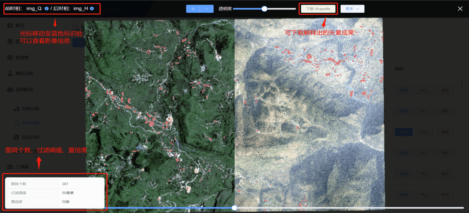Image resolution: width=469 pixels, height=213 pixels.
Task: Open the 变化检测 menu item
Action: [x=31, y=123]
